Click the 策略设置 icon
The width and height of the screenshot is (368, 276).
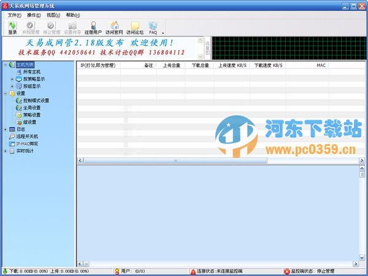pos(19,115)
